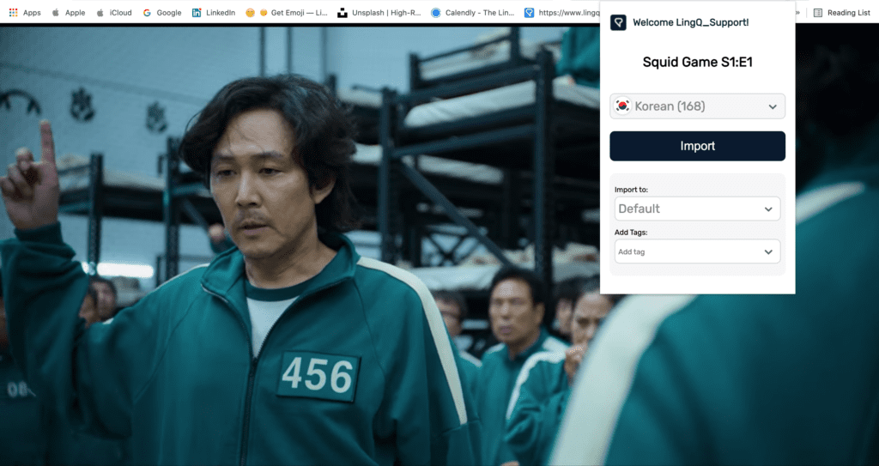879x466 pixels.
Task: Open the iCloud bookmark
Action: pyautogui.click(x=113, y=13)
